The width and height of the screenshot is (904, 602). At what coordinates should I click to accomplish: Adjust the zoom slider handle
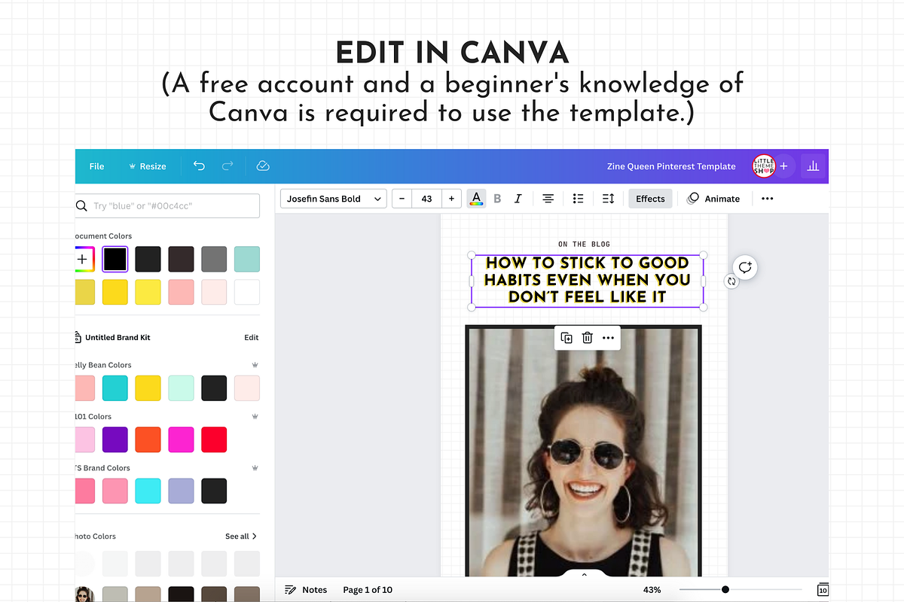725,590
